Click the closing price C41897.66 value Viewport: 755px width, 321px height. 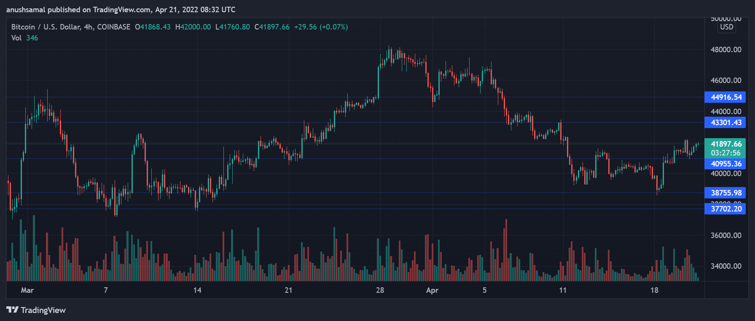tap(272, 27)
